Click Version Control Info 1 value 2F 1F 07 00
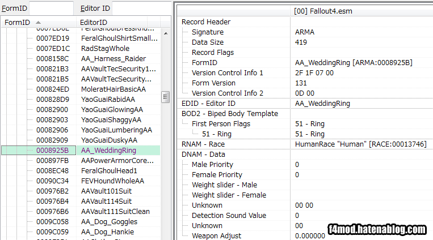The height and width of the screenshot is (240, 433). (314, 73)
